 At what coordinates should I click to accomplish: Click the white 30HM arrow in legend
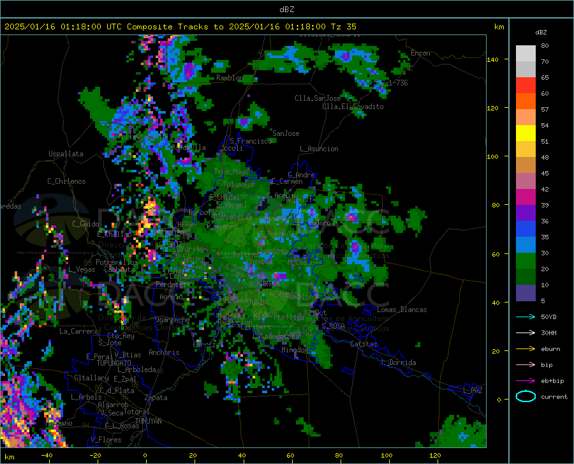(526, 333)
